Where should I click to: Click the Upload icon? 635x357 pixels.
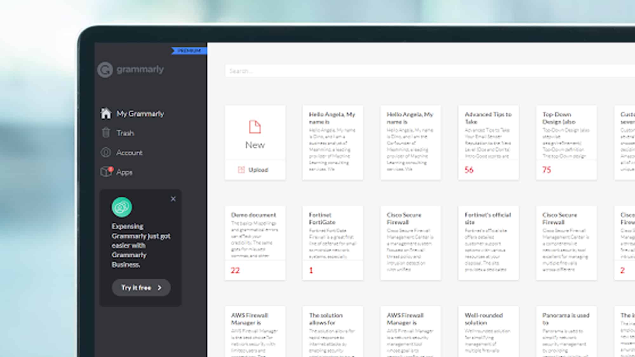[241, 169]
